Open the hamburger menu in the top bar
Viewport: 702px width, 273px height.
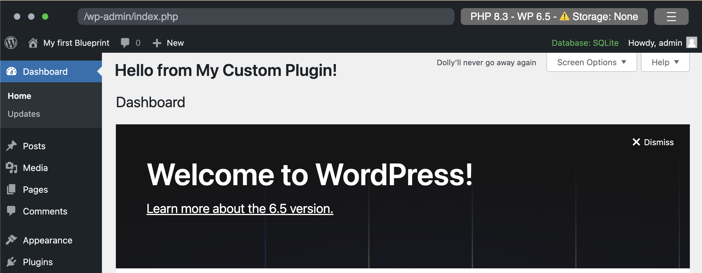pos(671,17)
